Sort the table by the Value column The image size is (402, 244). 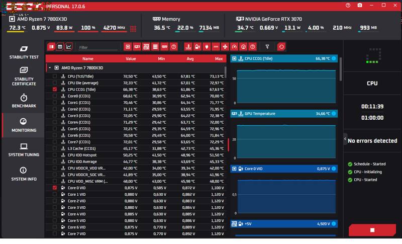tap(131, 59)
